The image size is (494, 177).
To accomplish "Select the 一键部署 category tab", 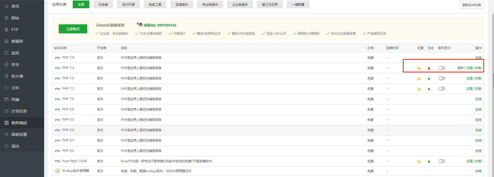I will click(x=298, y=4).
